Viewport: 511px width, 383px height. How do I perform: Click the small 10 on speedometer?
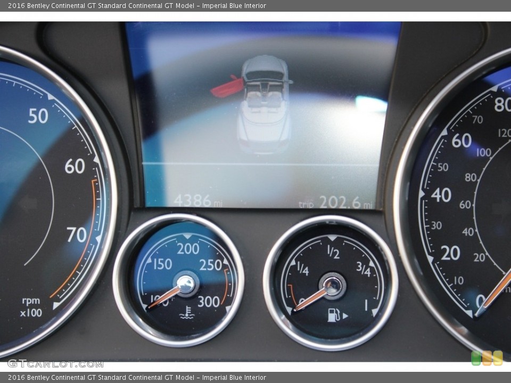[x=458, y=280]
